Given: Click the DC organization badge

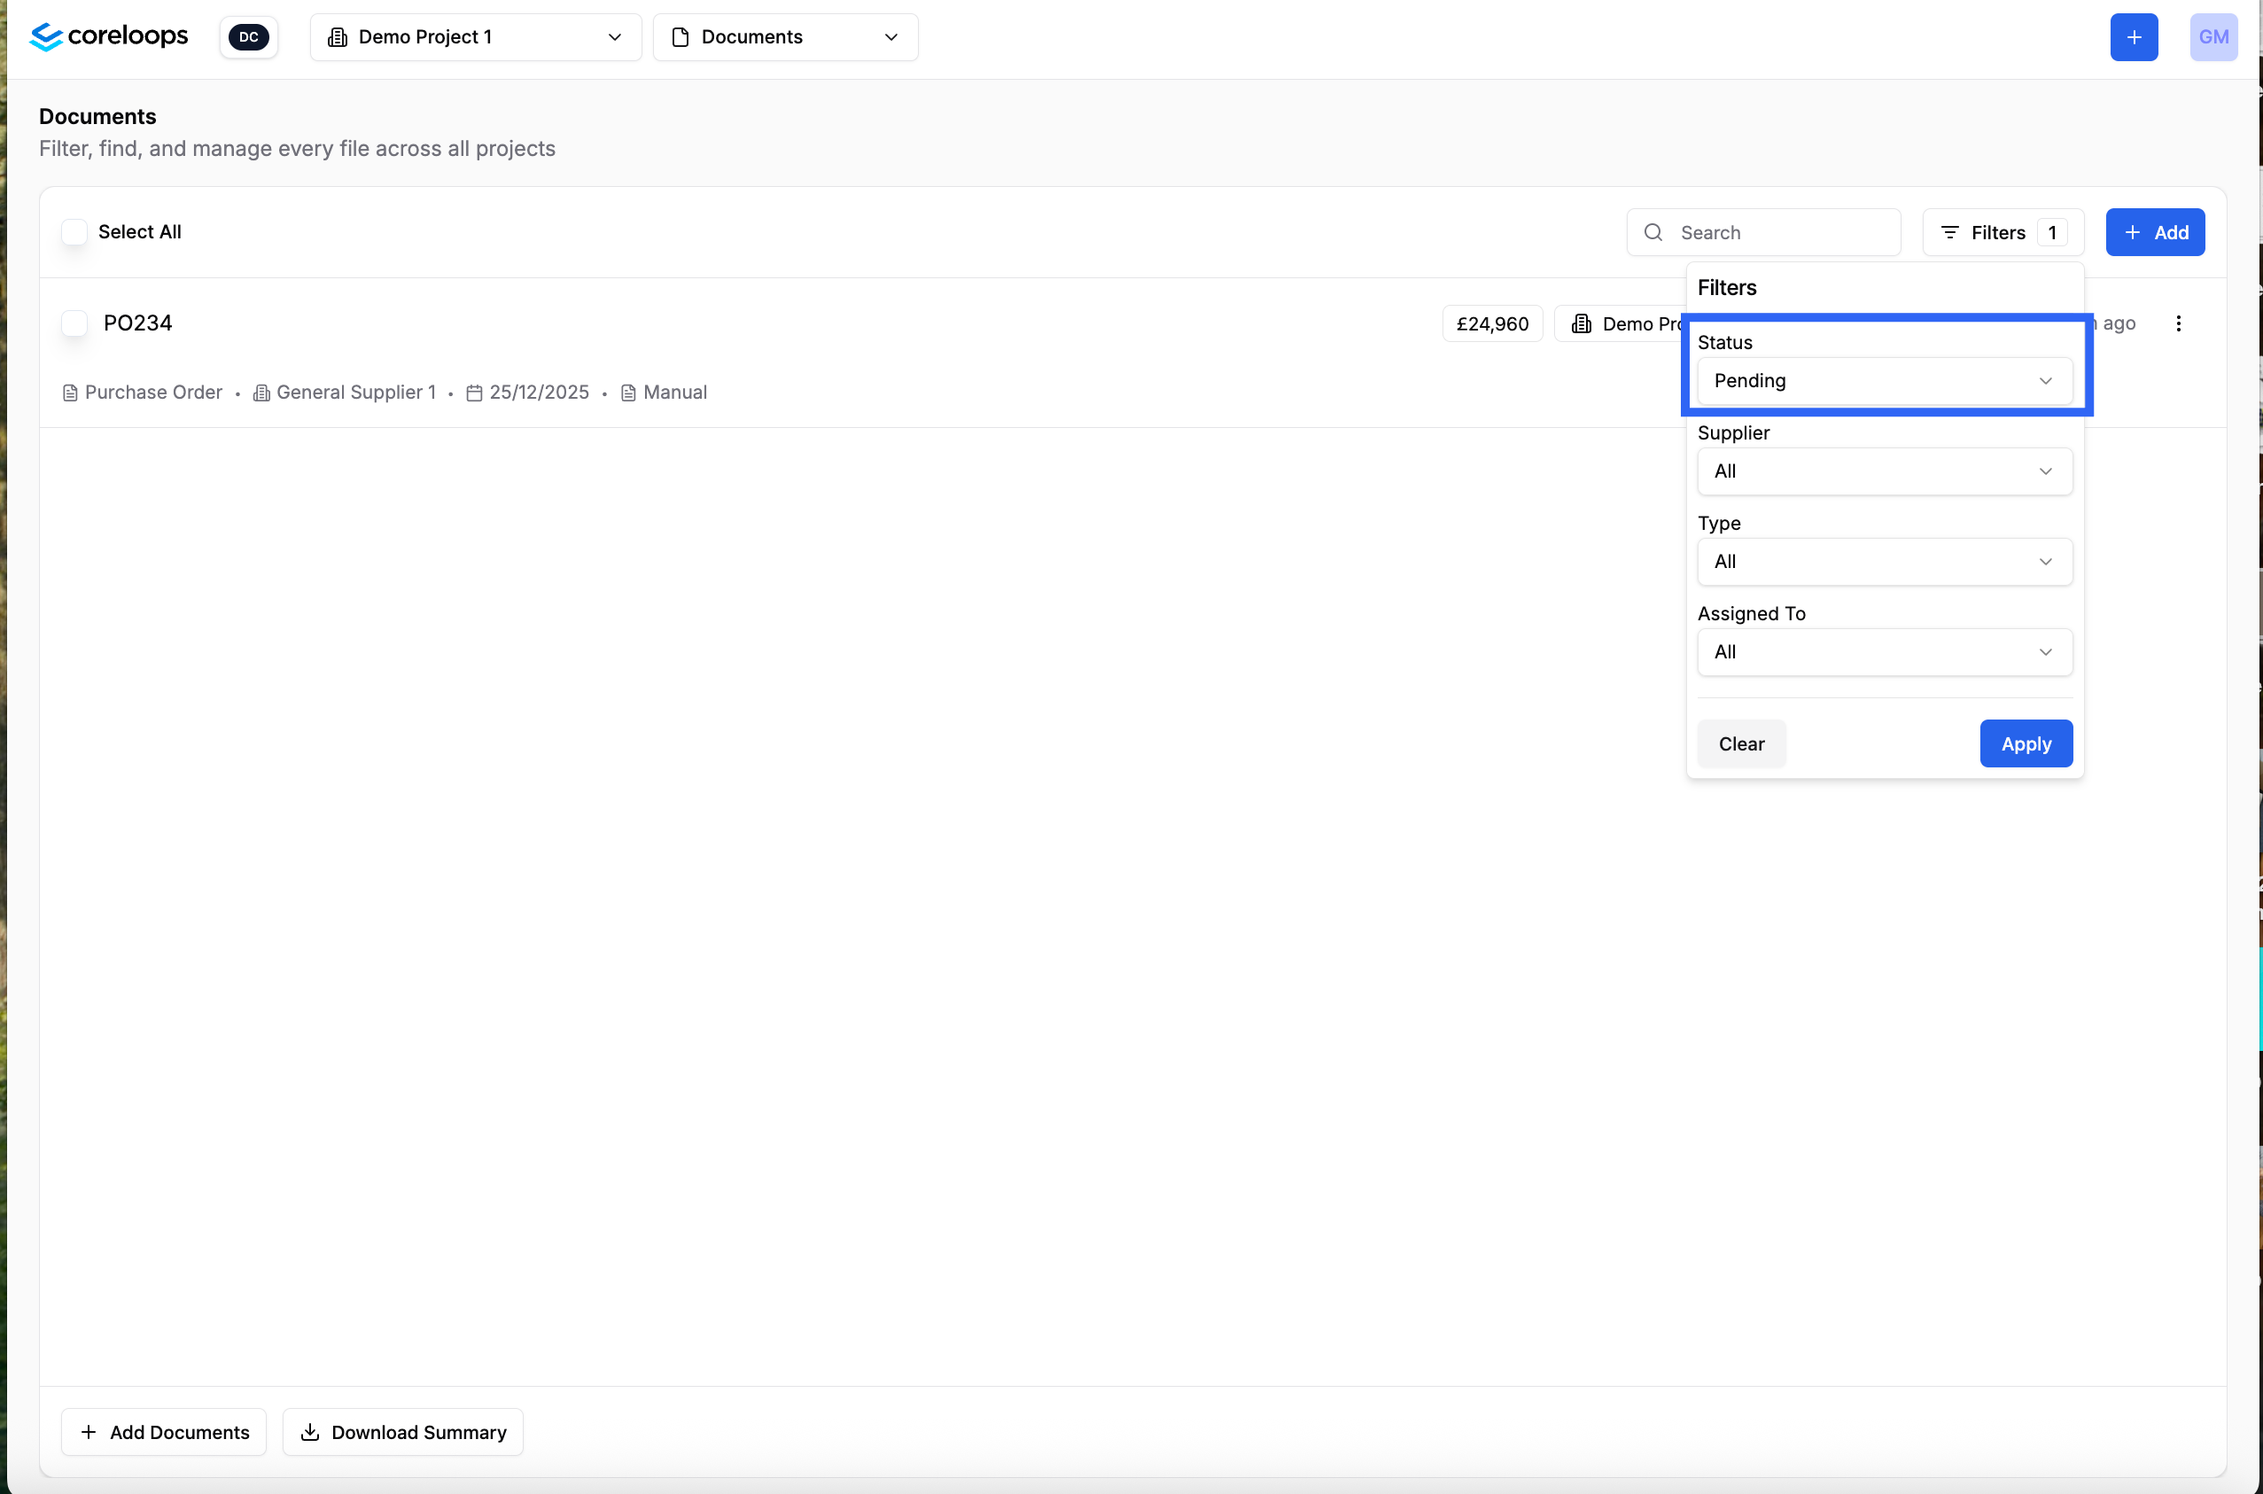Looking at the screenshot, I should (x=249, y=37).
